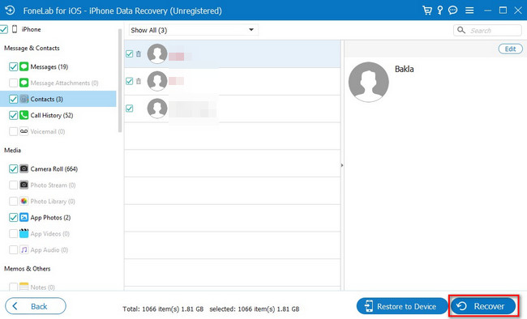Click the App Audio music note icon

point(24,249)
